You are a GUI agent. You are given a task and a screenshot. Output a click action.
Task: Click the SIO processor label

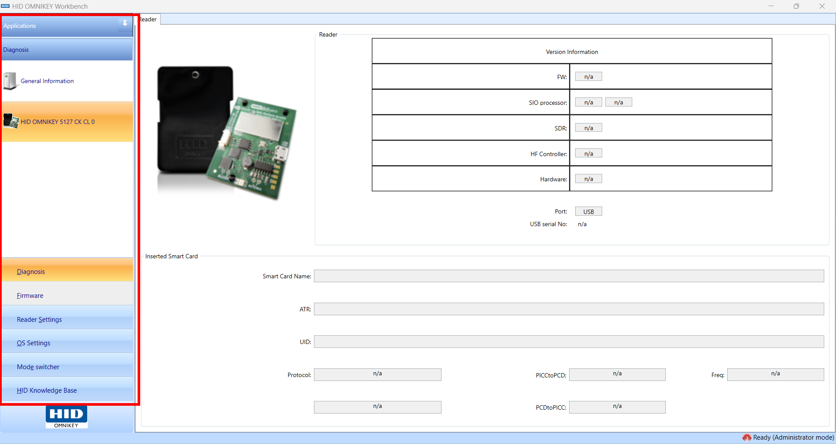[x=548, y=103]
